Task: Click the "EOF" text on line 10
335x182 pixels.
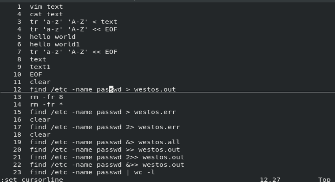Action: tap(36, 75)
